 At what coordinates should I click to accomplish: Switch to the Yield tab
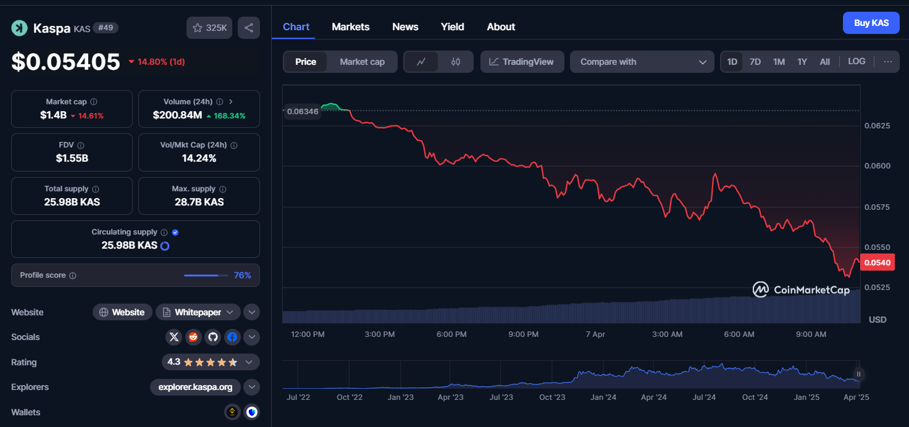(452, 27)
